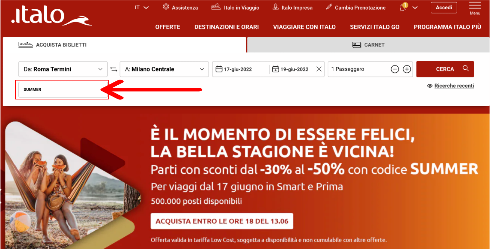490x249 pixels.
Task: Click the Italo Impresa person icon
Action: pyautogui.click(x=276, y=7)
